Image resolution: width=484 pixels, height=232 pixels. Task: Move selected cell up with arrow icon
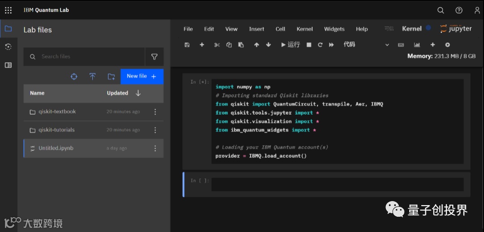coord(256,45)
